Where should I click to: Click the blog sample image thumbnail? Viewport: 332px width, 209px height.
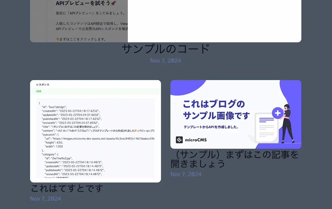pos(236,114)
